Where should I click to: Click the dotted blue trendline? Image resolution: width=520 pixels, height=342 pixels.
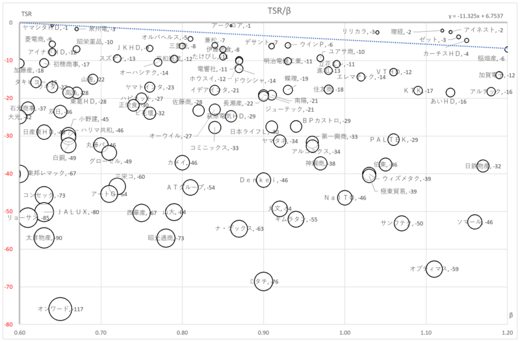tap(263, 36)
